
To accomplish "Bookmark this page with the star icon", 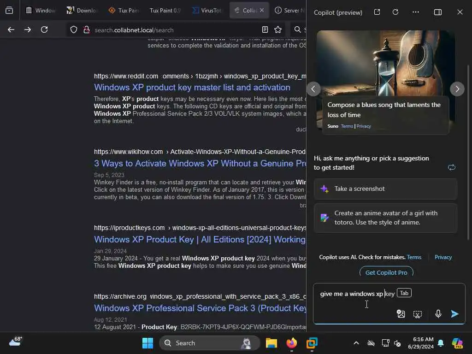I will pyautogui.click(x=278, y=29).
